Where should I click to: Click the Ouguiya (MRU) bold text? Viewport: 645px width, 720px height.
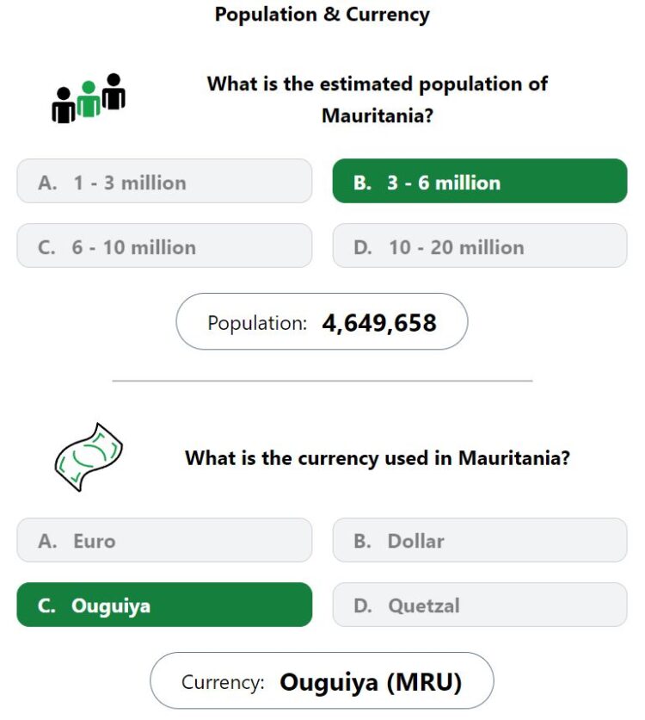coord(371,682)
